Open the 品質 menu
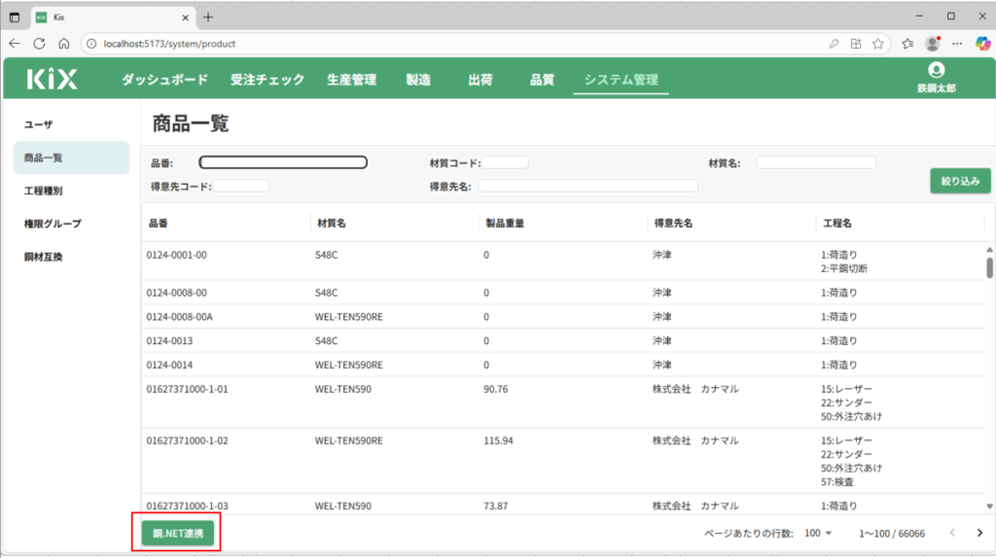The image size is (996, 558). coord(542,80)
